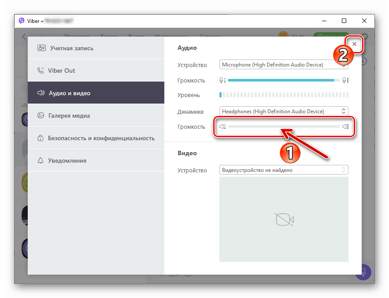
Task: Click the Viber logo in title bar
Action: pos(22,21)
